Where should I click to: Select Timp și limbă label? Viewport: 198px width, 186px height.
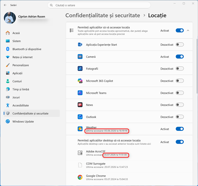21,89
